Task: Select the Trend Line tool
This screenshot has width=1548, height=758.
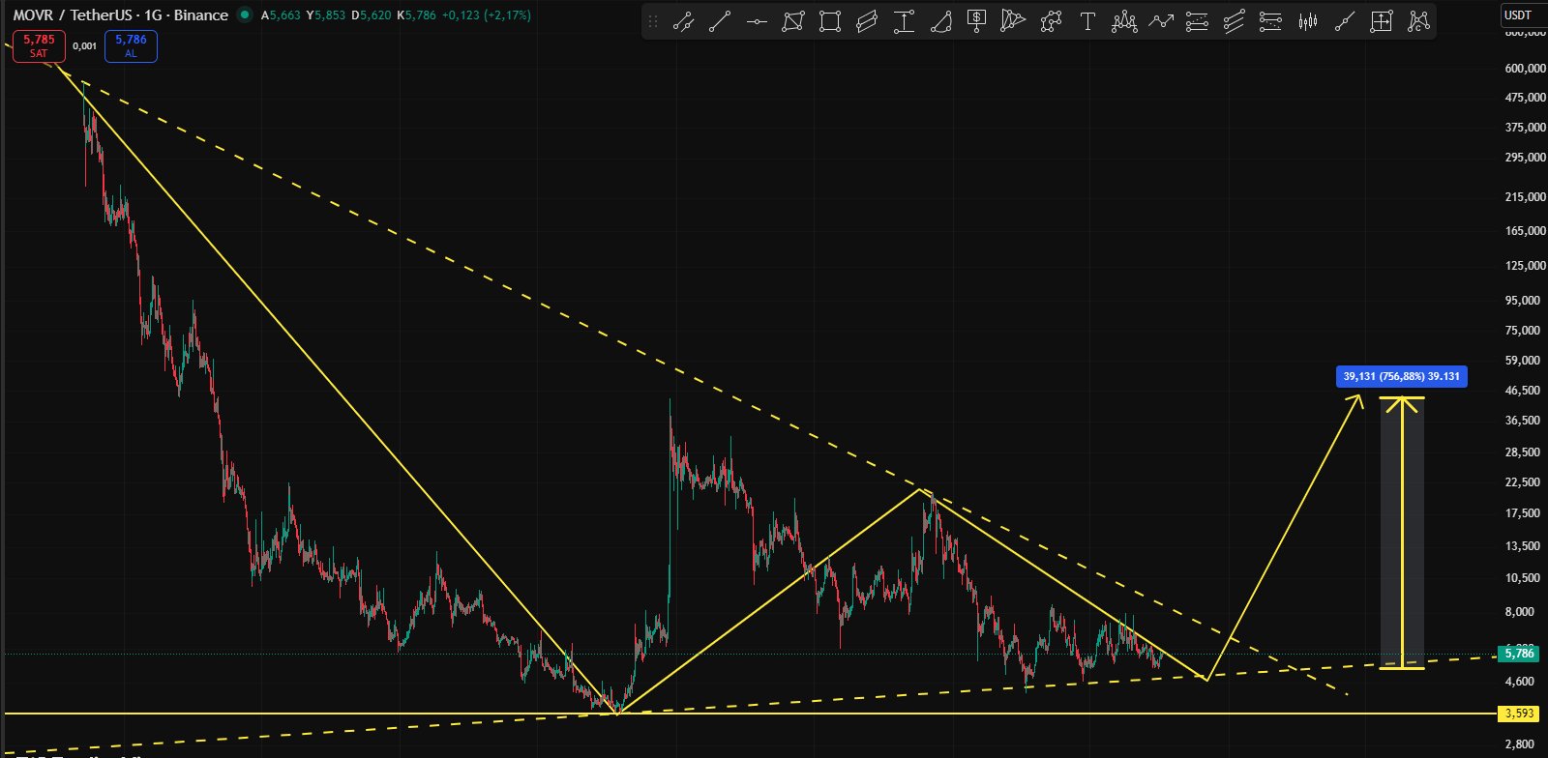Action: 720,21
